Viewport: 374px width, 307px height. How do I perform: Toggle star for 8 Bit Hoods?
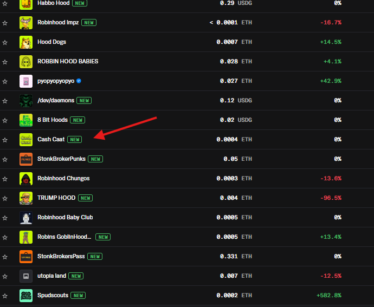tap(5, 120)
